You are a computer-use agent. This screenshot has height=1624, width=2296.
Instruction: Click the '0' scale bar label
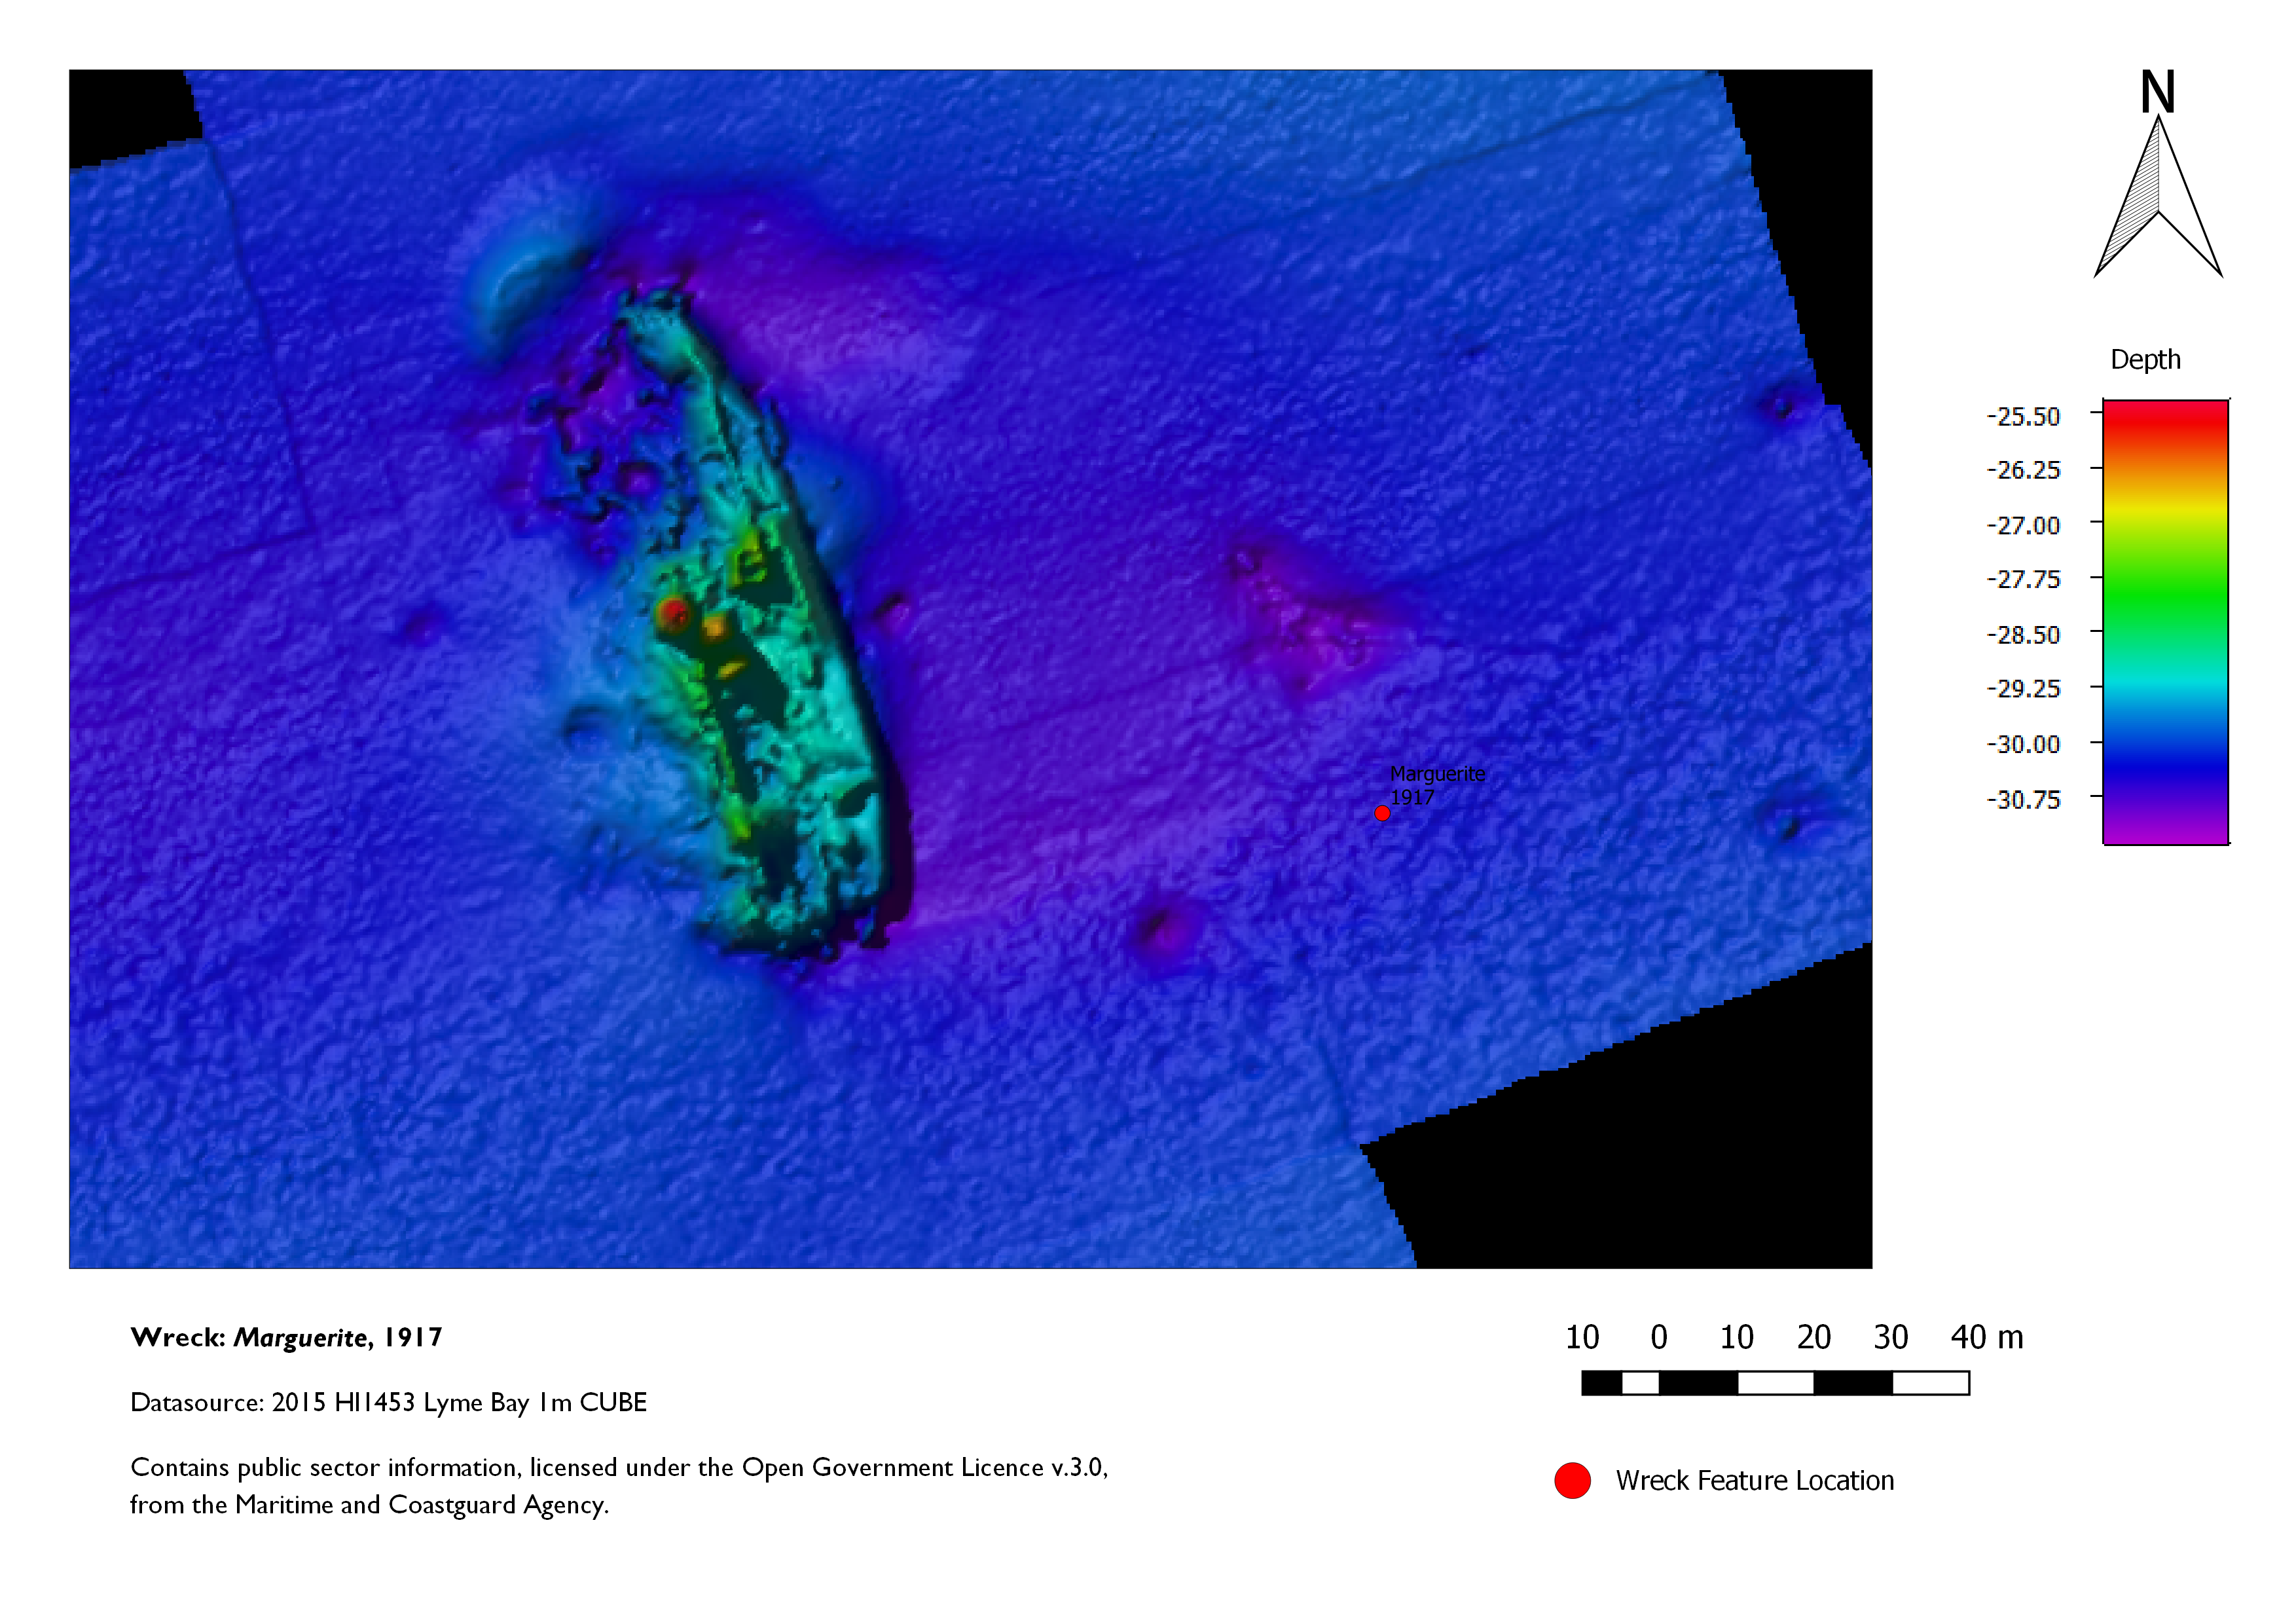[1659, 1337]
